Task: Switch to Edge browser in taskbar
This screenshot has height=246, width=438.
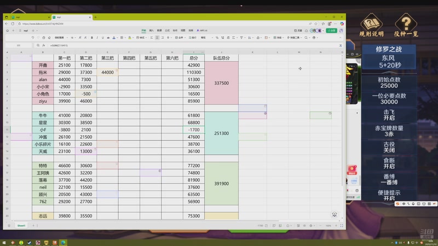Action: tap(63, 243)
